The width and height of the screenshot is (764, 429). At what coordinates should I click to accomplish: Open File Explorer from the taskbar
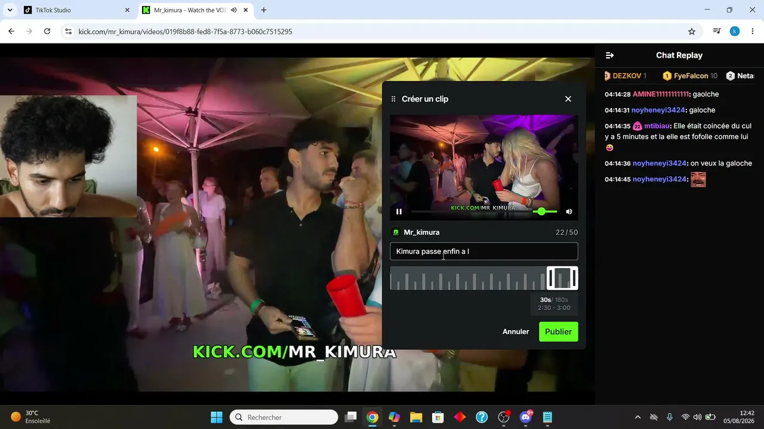coord(416,417)
